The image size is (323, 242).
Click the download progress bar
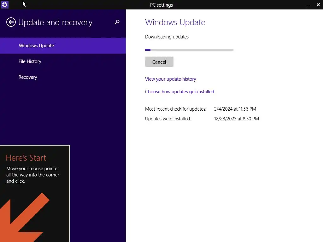pyautogui.click(x=189, y=50)
